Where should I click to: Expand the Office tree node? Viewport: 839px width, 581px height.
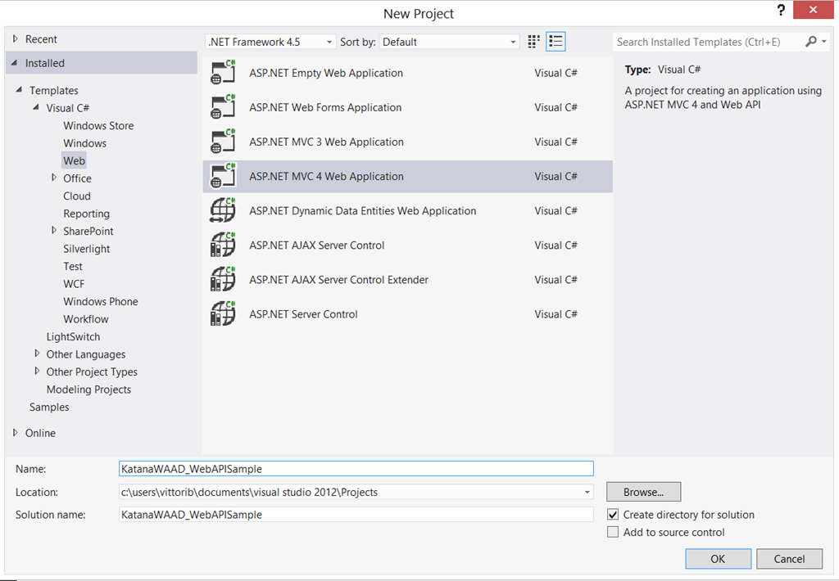[x=53, y=178]
